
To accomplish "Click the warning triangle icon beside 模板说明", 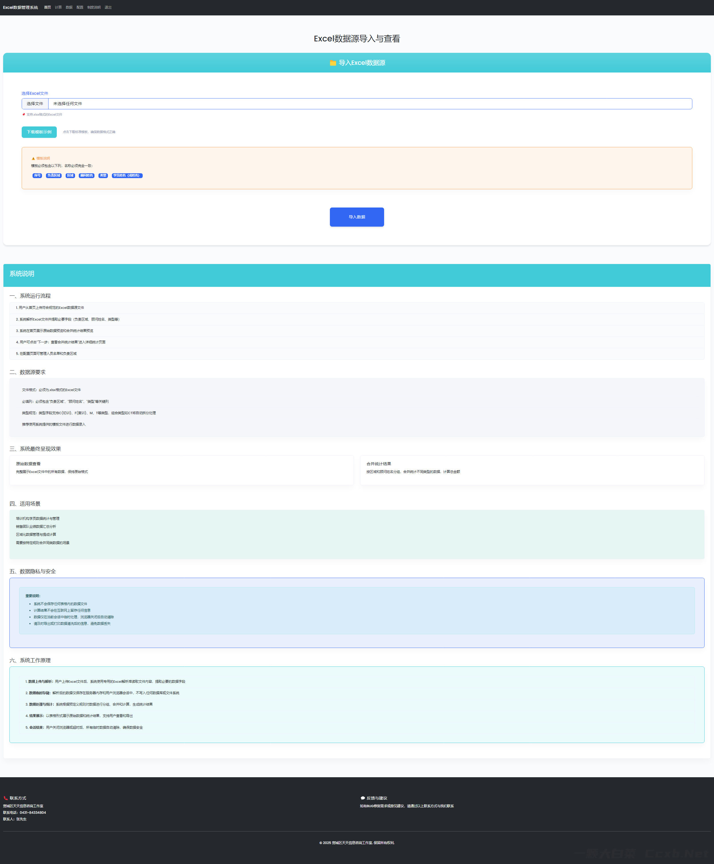I will (33, 158).
